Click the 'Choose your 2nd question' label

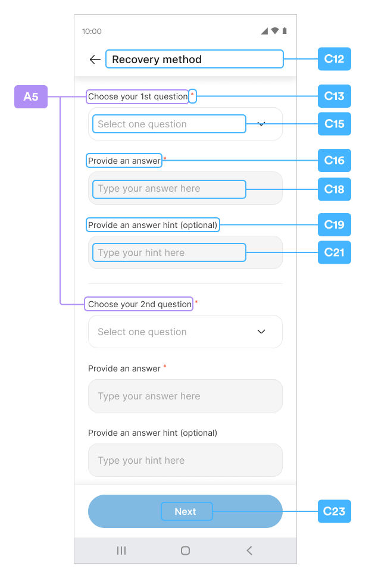pos(139,304)
